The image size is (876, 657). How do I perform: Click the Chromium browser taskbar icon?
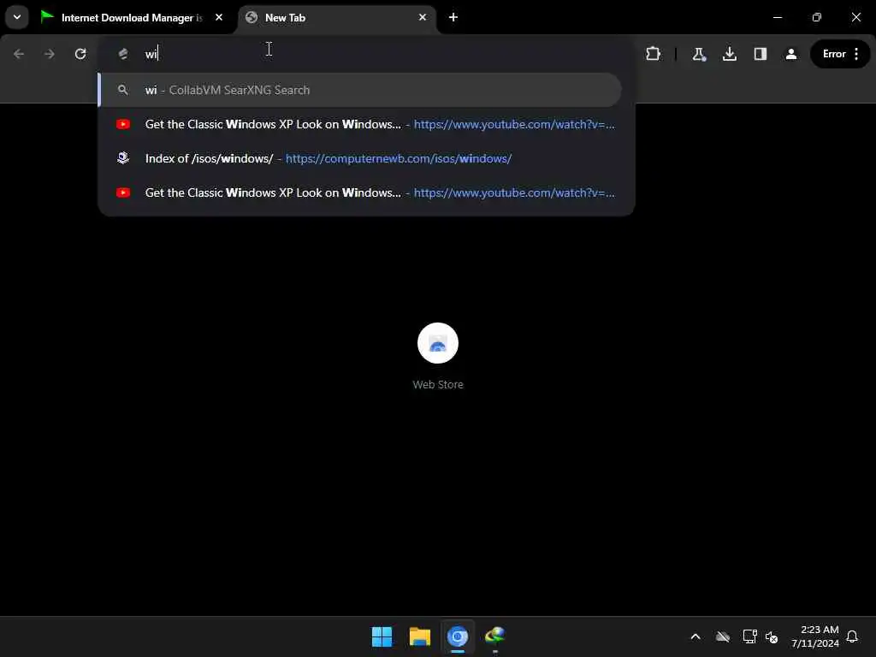pyautogui.click(x=457, y=636)
